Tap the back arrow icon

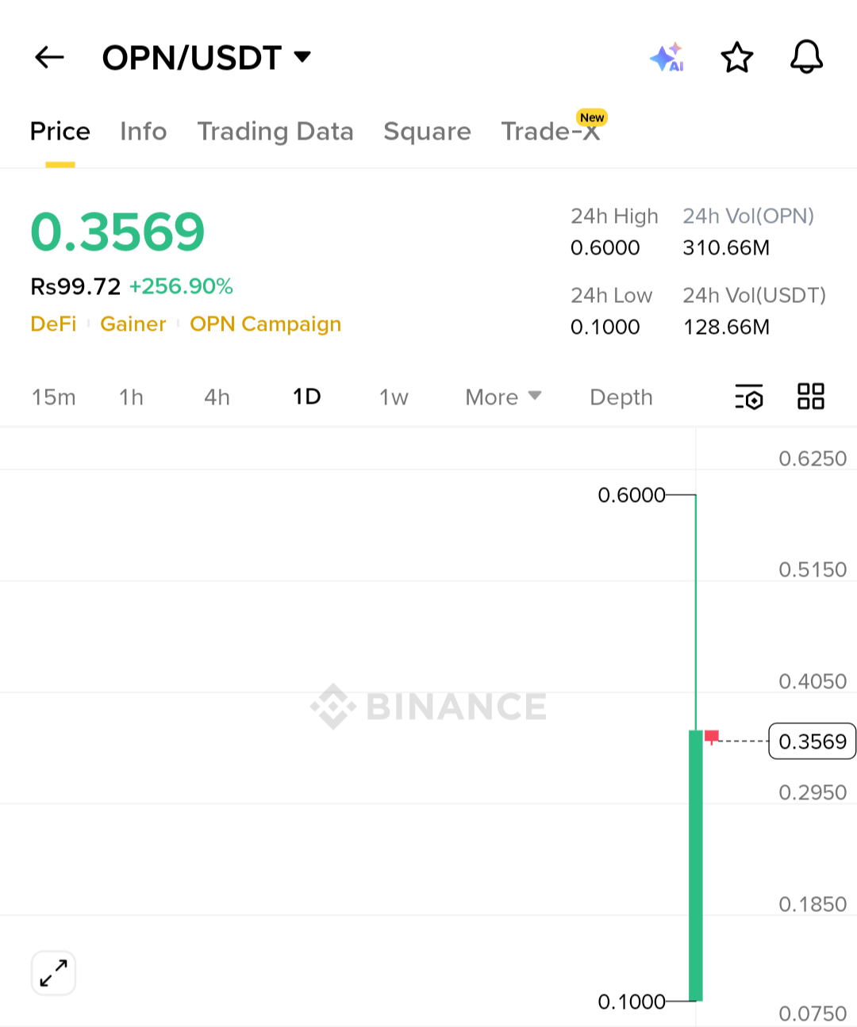(49, 57)
